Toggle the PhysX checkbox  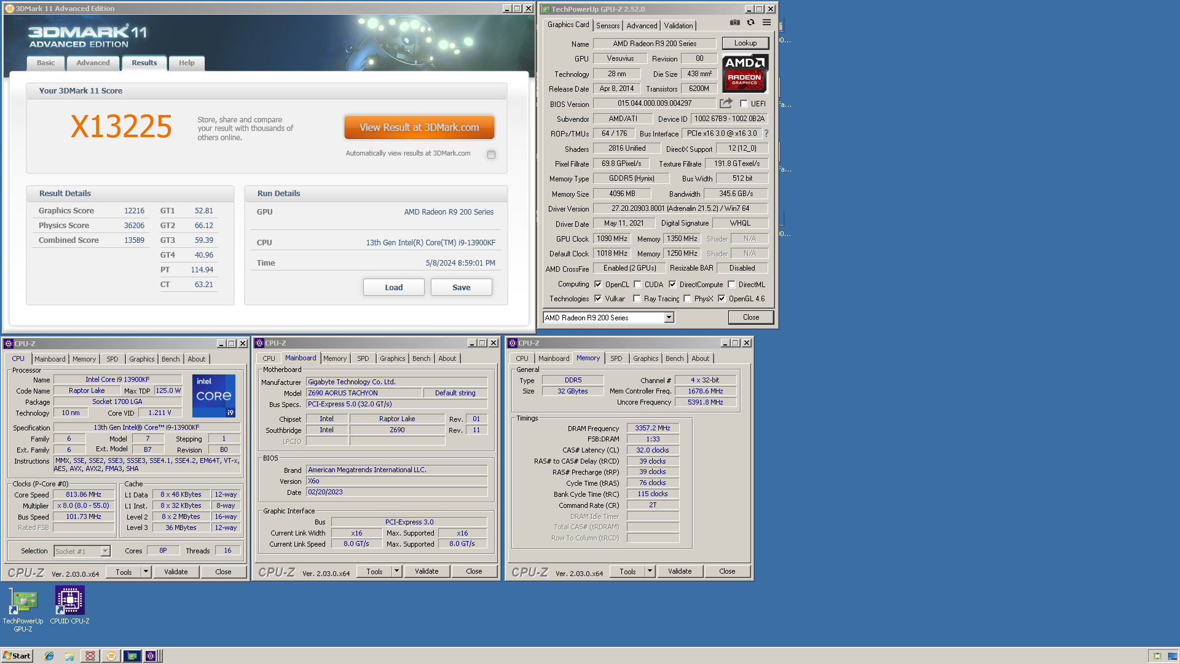[x=687, y=299]
